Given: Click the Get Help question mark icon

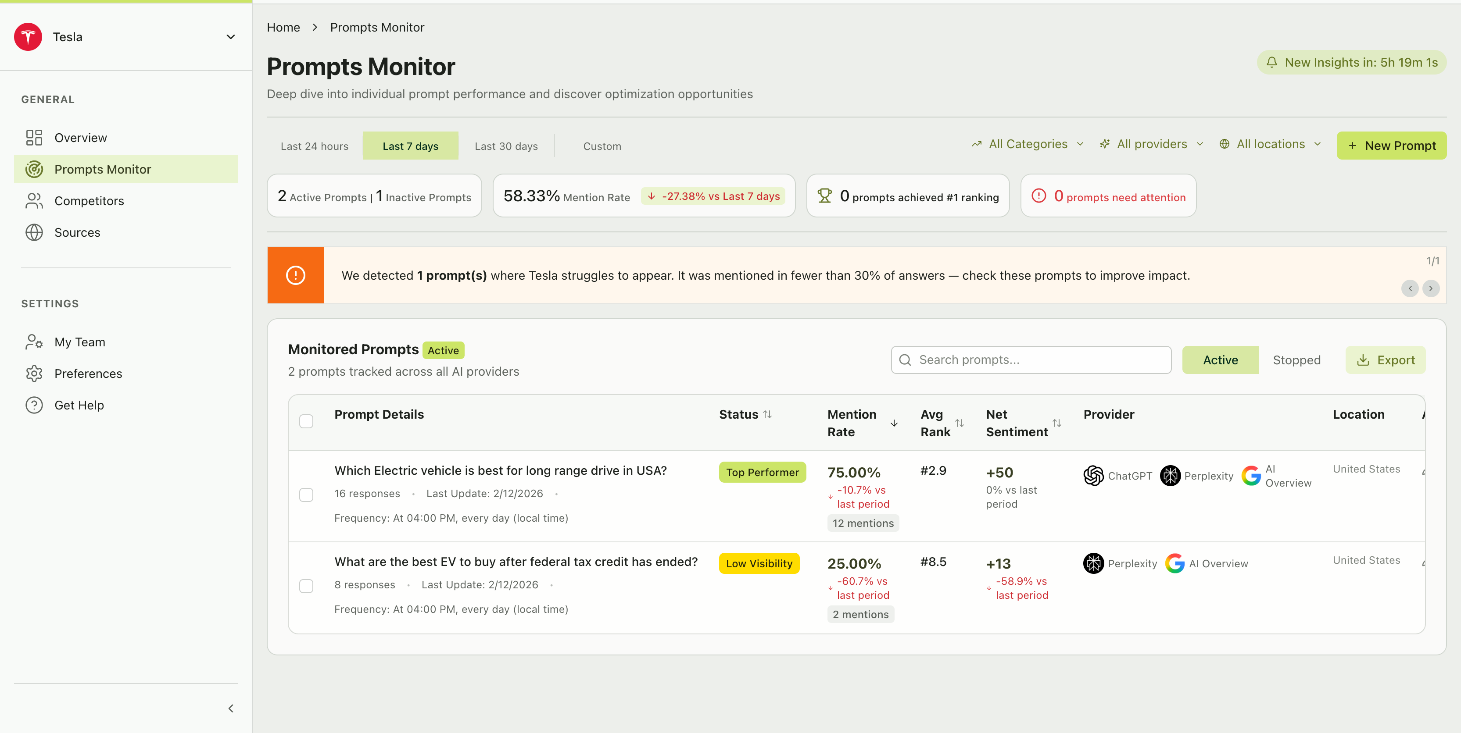Looking at the screenshot, I should tap(33, 405).
